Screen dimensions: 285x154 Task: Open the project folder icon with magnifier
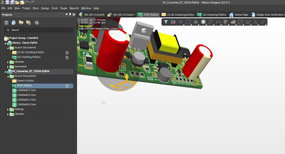click(x=21, y=23)
